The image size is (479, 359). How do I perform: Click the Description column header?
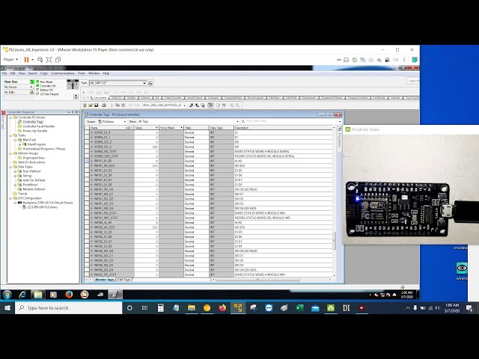tap(284, 128)
